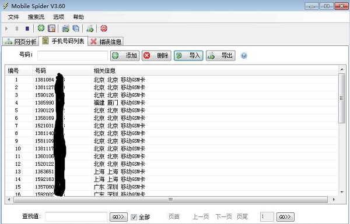This screenshot has width=350, height=224.
Task: Click the horizontal scrollbar thumb
Action: pos(170,200)
